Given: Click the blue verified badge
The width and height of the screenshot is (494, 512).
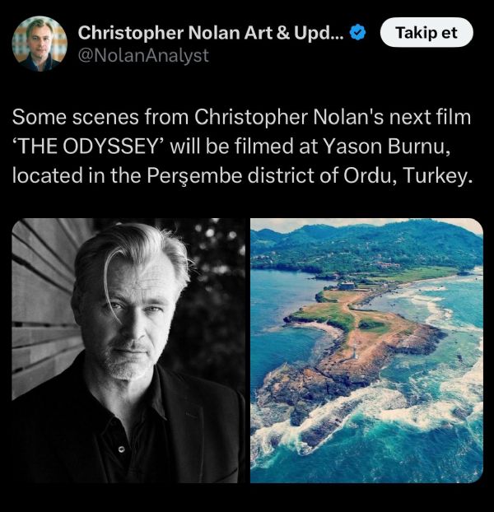Looking at the screenshot, I should [x=358, y=33].
